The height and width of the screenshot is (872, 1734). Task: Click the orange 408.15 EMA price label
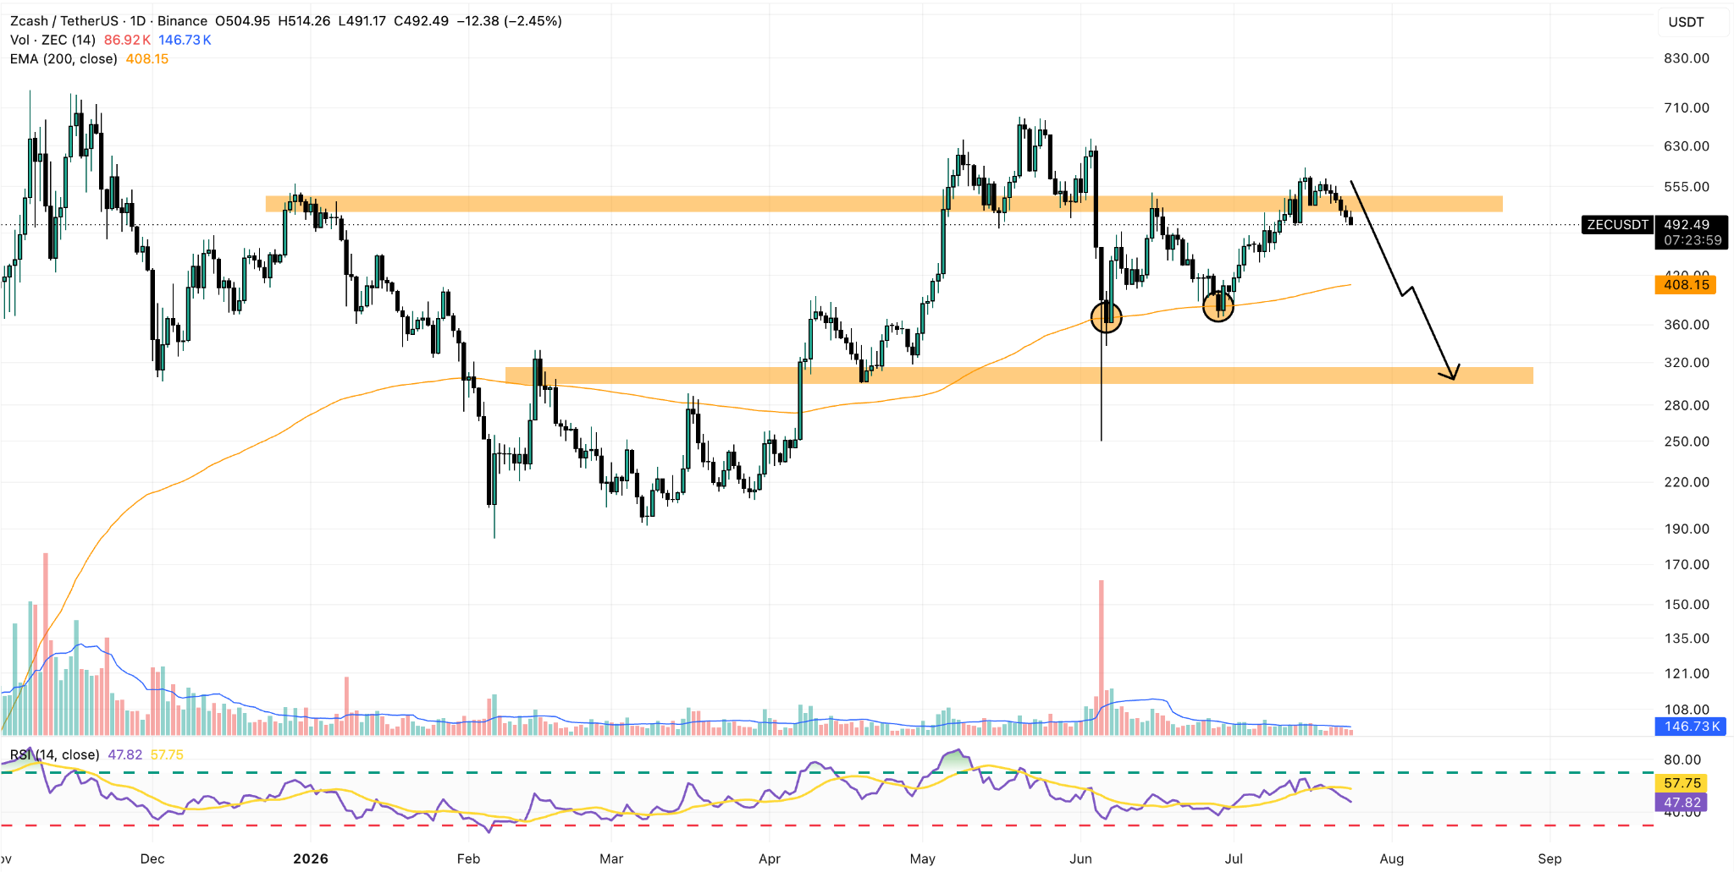coord(1686,285)
